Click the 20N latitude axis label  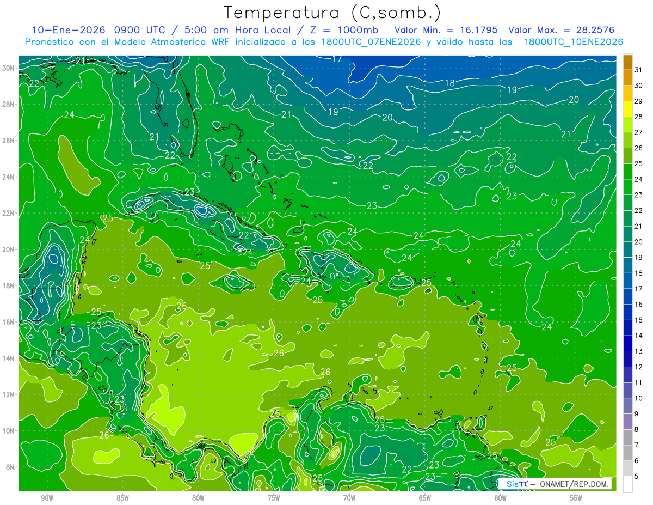(9, 250)
